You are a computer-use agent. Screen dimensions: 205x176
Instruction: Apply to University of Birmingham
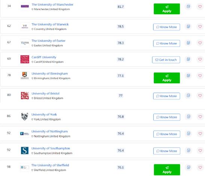[x=167, y=78]
